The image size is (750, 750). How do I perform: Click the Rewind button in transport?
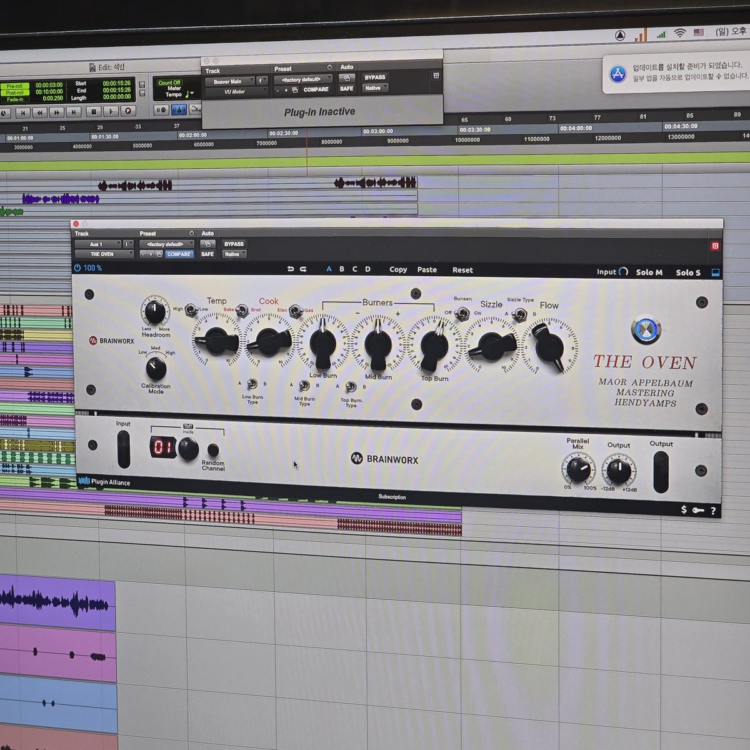point(40,112)
